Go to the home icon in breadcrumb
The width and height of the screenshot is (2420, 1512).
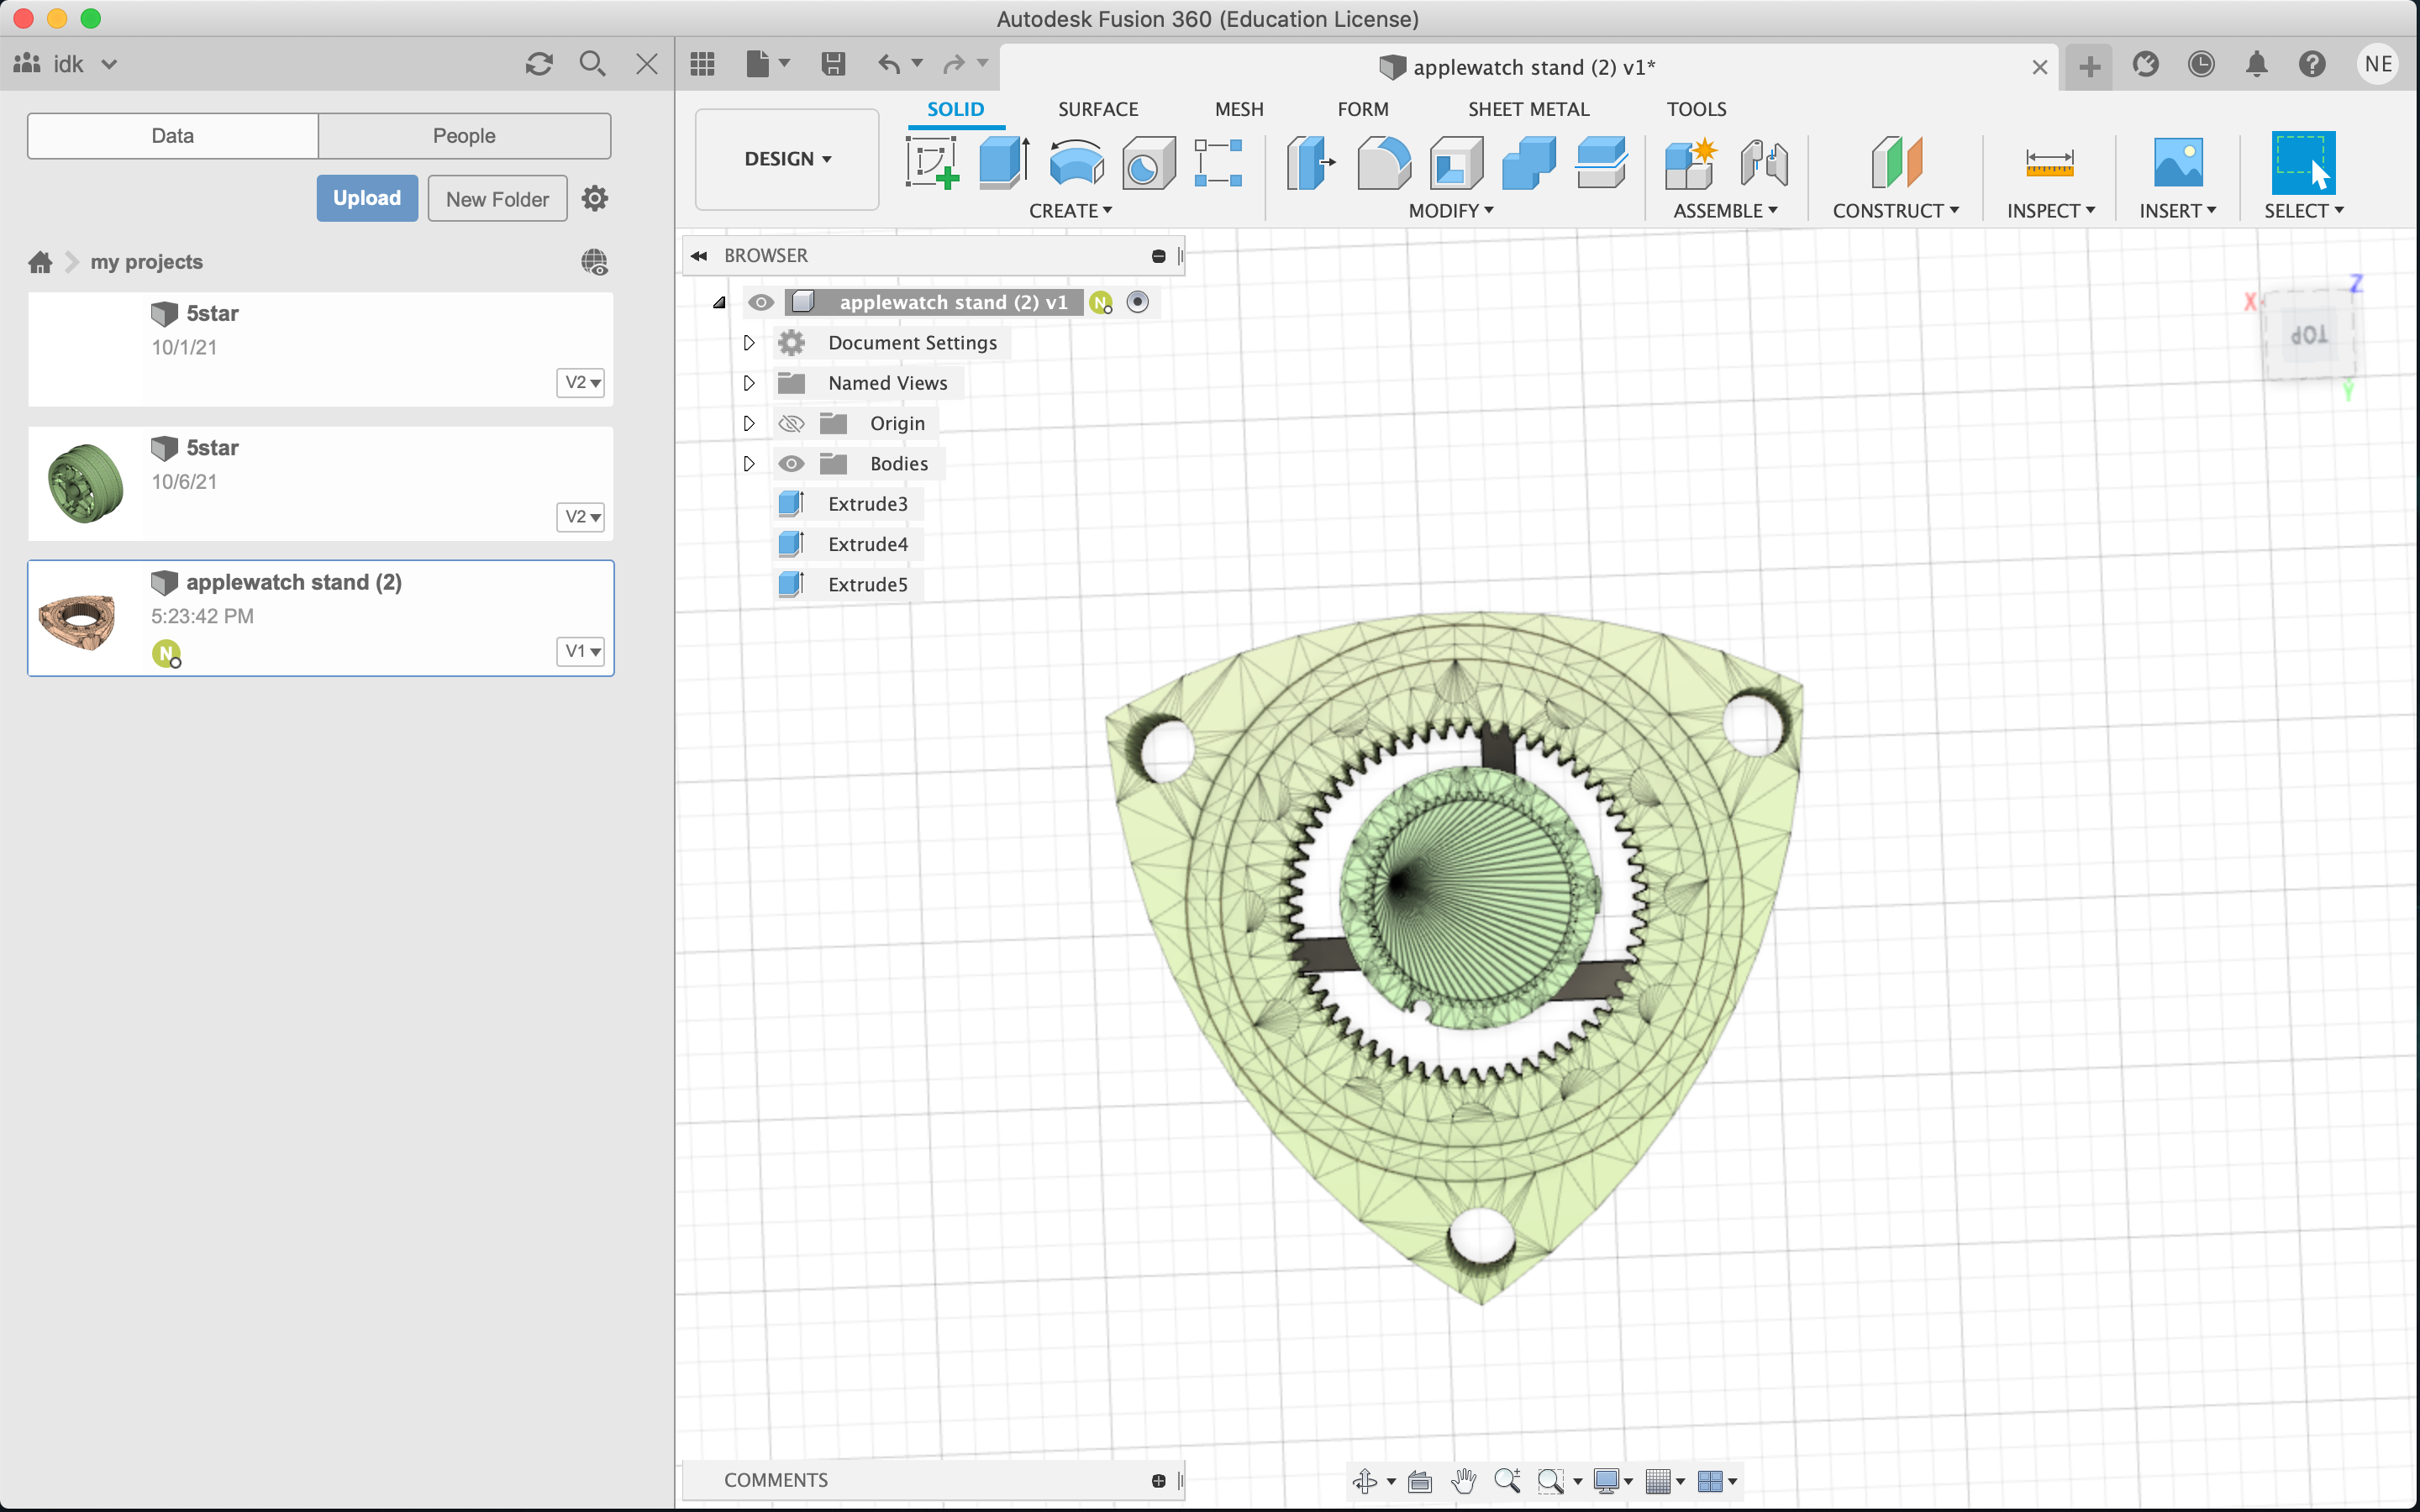point(40,262)
